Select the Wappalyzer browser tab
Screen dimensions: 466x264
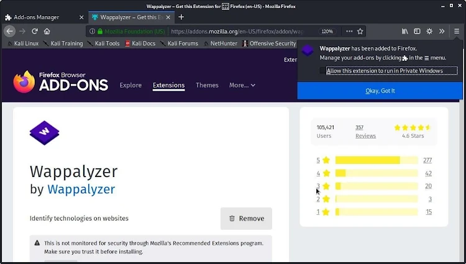click(x=131, y=17)
